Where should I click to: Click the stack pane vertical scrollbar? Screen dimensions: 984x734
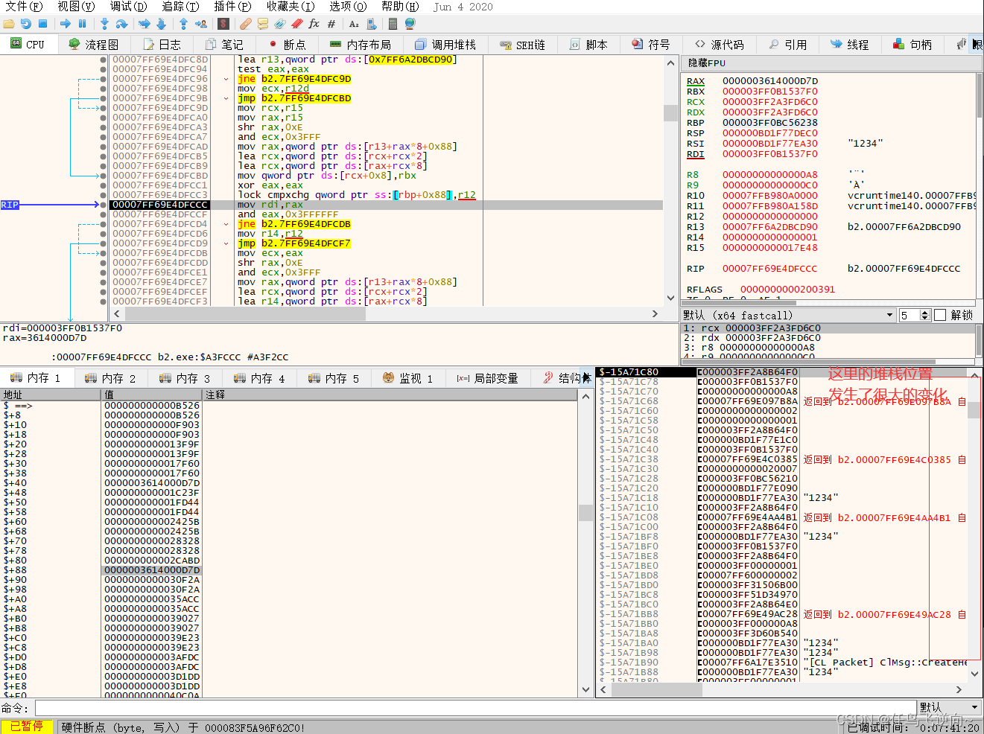click(974, 525)
